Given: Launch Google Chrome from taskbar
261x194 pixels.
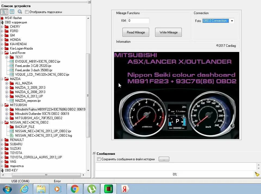Looking at the screenshot, I should (x=75, y=189).
